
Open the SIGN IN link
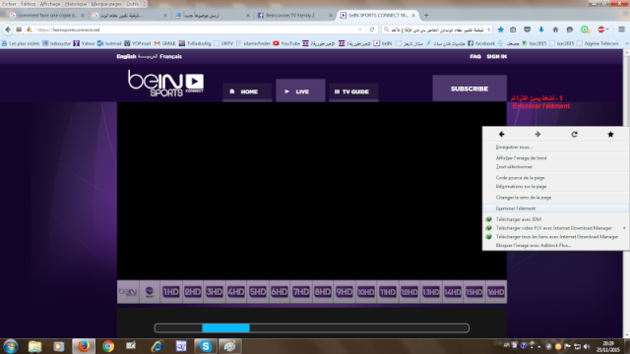(496, 57)
